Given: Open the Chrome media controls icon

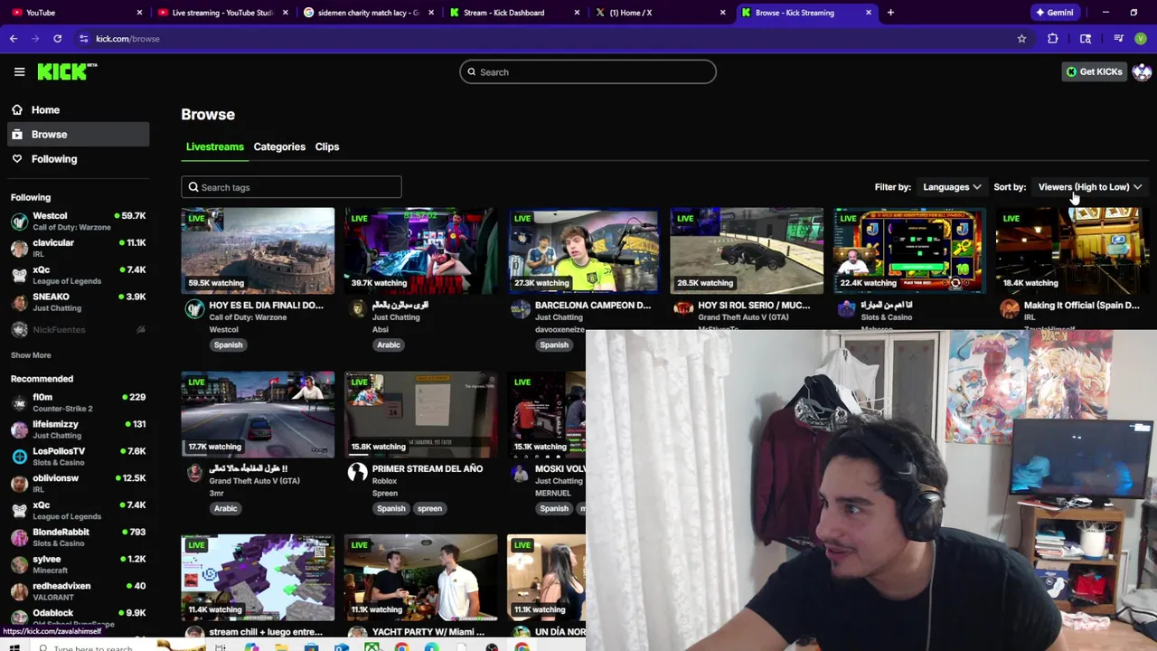Looking at the screenshot, I should pos(1118,39).
